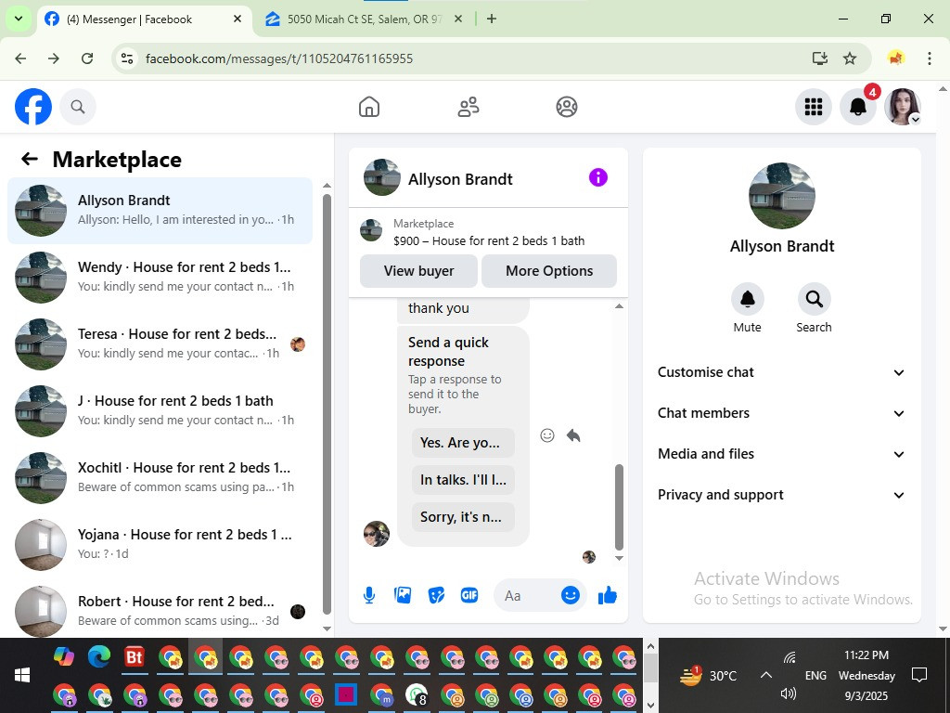950x713 pixels.
Task: Click the More Options button
Action: [549, 271]
